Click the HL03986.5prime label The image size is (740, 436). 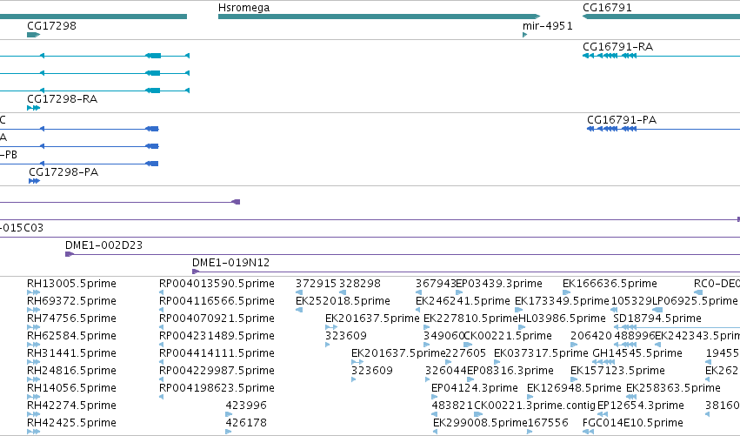[562, 319]
